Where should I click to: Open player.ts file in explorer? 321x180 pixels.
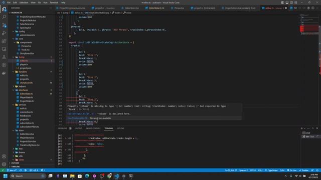coord(24,64)
